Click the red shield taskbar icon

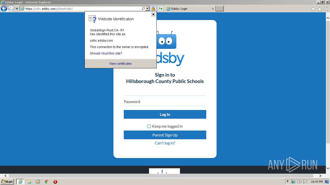coord(55,182)
